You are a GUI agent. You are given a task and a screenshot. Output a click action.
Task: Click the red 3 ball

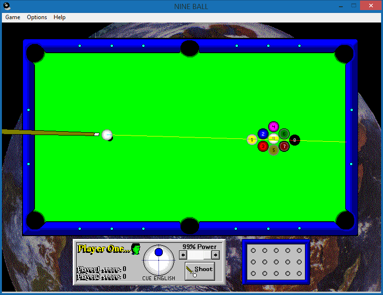click(263, 146)
